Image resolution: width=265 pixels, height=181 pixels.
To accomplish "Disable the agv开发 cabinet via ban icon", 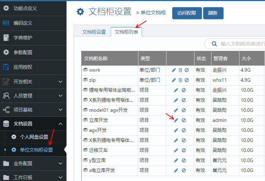I will click(184, 130).
